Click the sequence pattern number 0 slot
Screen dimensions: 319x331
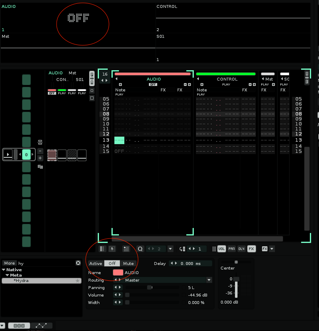click(27, 155)
